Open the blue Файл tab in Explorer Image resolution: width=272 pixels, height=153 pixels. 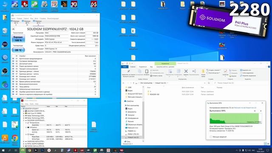[125, 67]
